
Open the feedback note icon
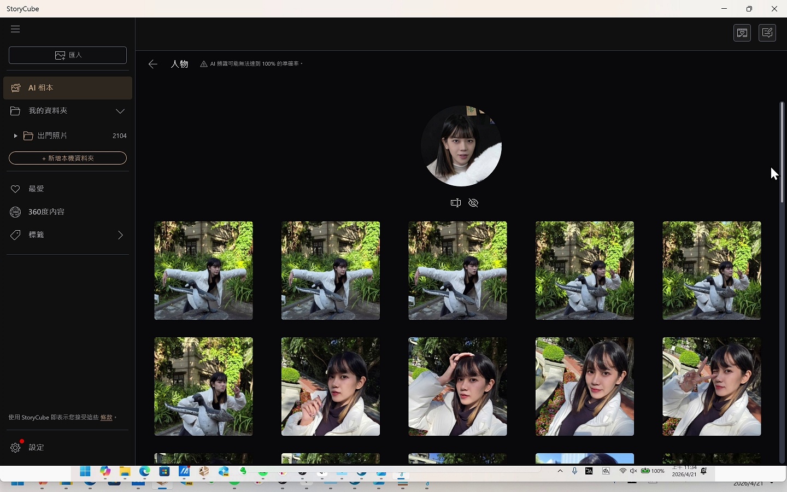click(767, 33)
